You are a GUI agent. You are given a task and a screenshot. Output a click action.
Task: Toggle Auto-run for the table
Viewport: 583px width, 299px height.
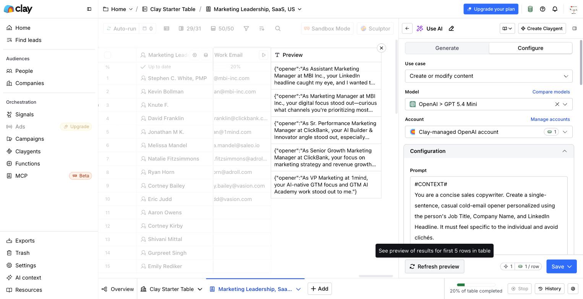(x=121, y=29)
